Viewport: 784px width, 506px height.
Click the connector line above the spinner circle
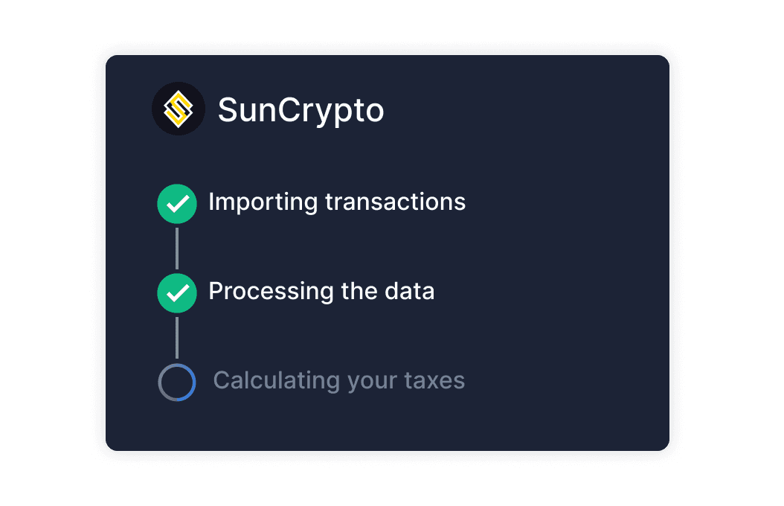(177, 337)
